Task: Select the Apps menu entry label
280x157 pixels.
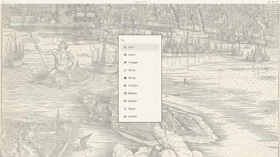Action: pos(131,47)
